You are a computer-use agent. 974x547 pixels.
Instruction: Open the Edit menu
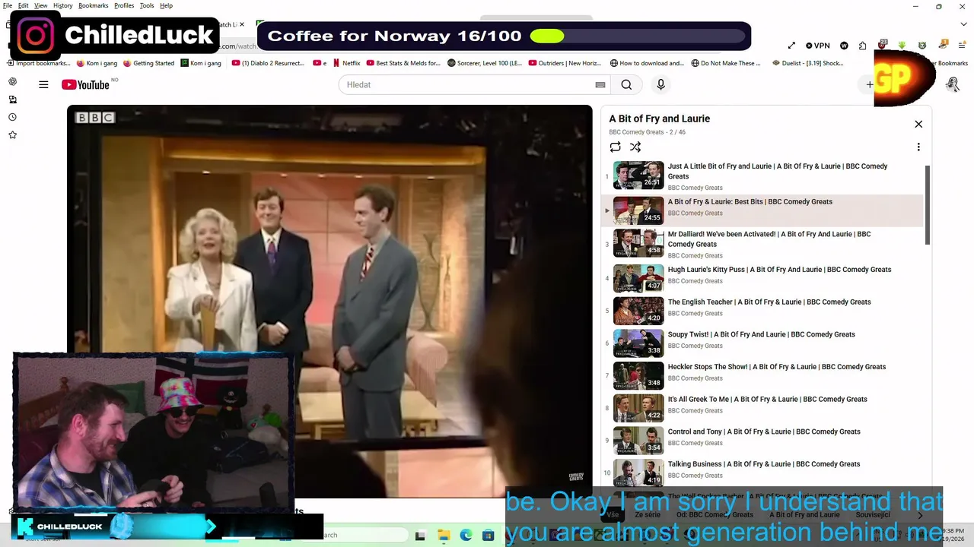pos(24,5)
